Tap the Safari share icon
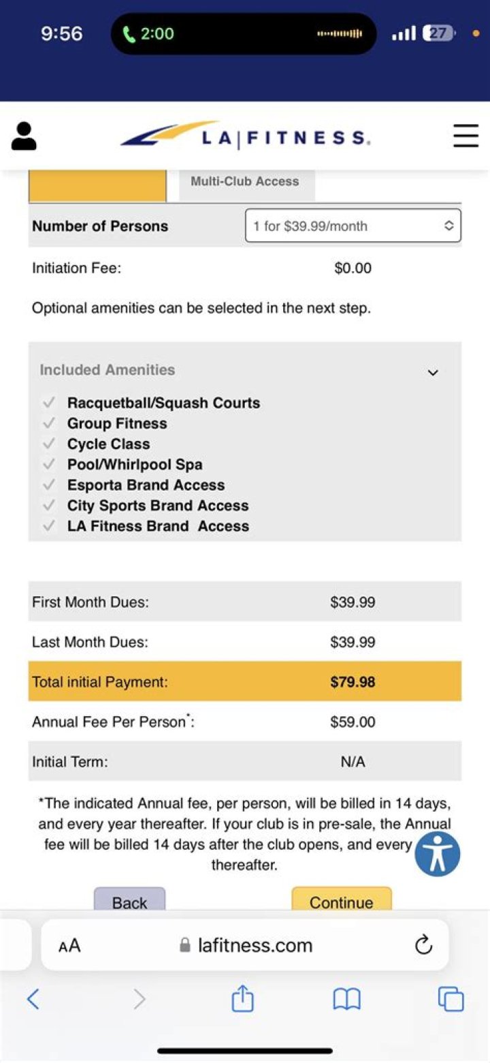490x1063 pixels. [243, 1000]
